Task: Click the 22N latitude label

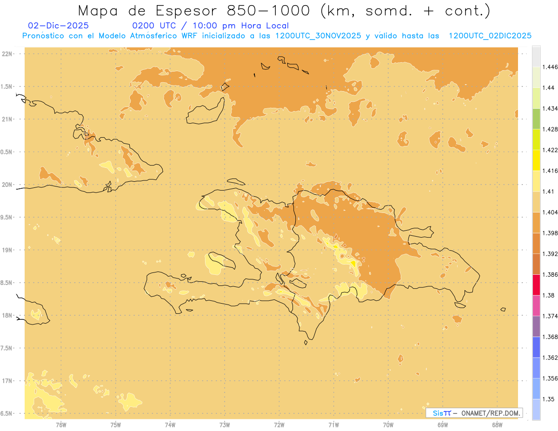Action: coord(7,53)
